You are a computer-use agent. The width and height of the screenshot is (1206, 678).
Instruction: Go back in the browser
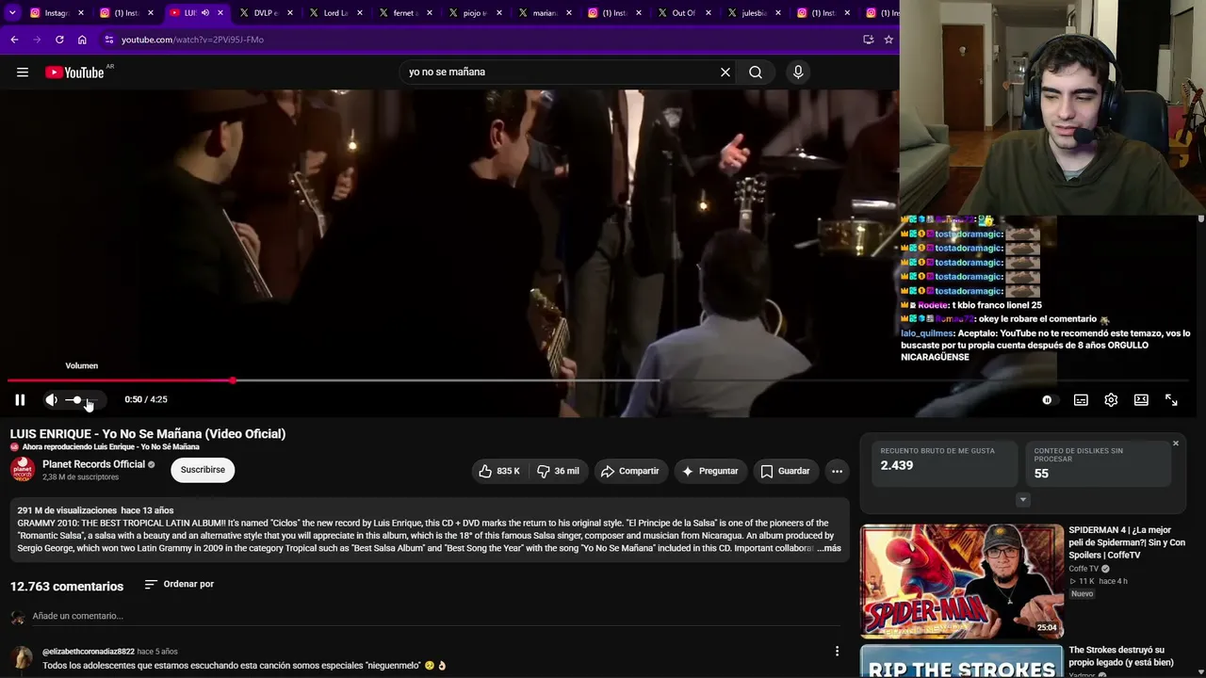pyautogui.click(x=14, y=40)
